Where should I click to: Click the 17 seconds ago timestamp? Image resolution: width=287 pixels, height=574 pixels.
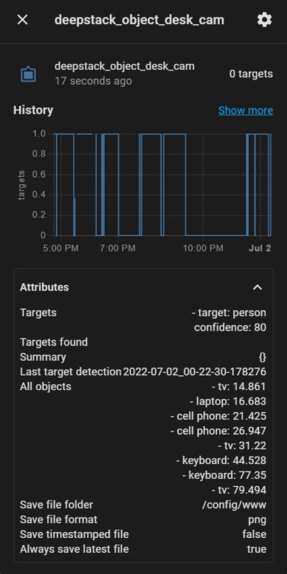(93, 81)
